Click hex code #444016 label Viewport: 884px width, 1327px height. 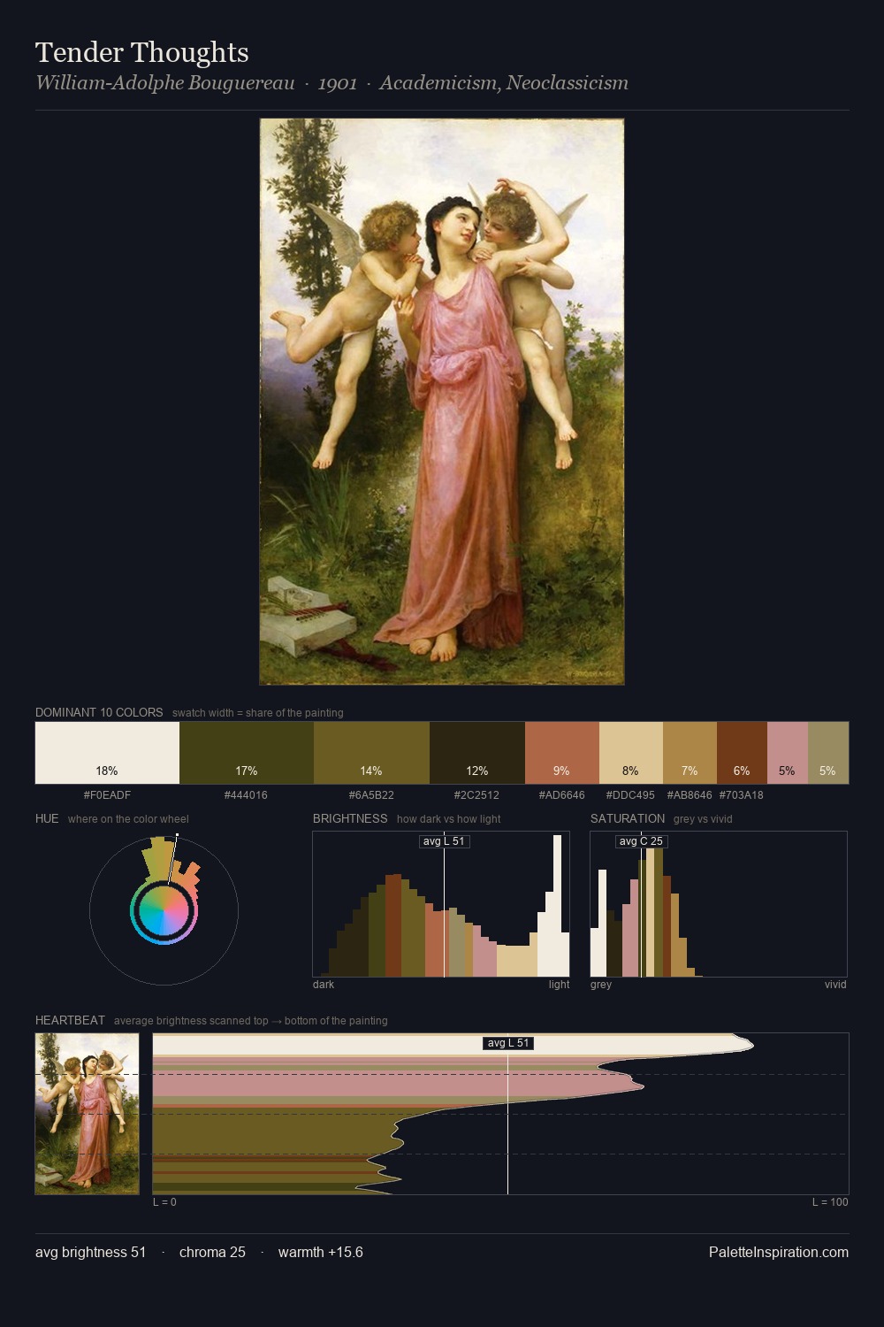pyautogui.click(x=246, y=794)
